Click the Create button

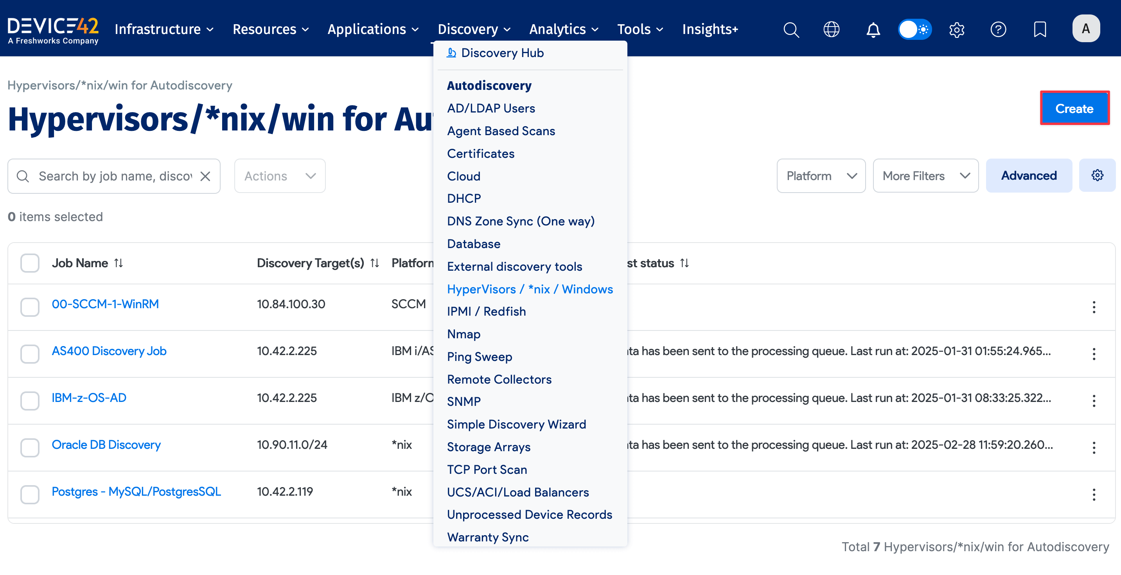click(1074, 108)
